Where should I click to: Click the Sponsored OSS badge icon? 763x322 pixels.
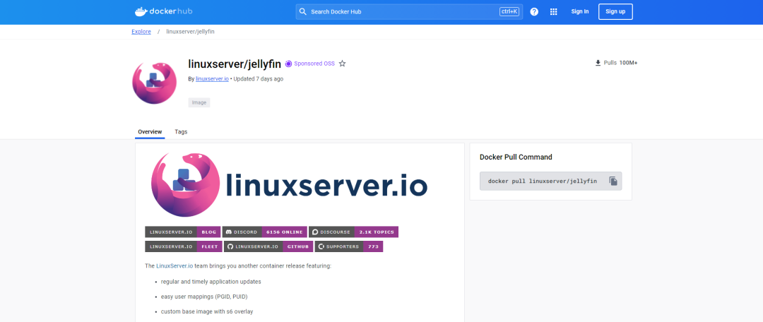(288, 64)
